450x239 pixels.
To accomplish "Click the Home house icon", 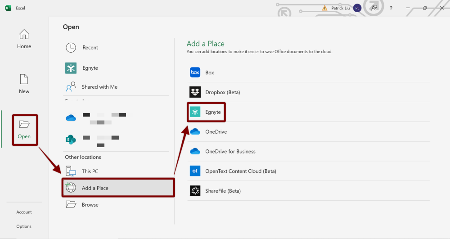I will 24,34.
